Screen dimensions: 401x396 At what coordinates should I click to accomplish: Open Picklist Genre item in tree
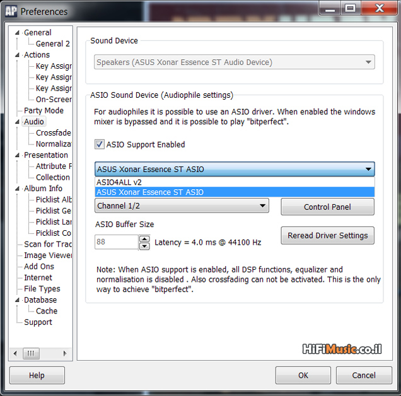point(54,211)
